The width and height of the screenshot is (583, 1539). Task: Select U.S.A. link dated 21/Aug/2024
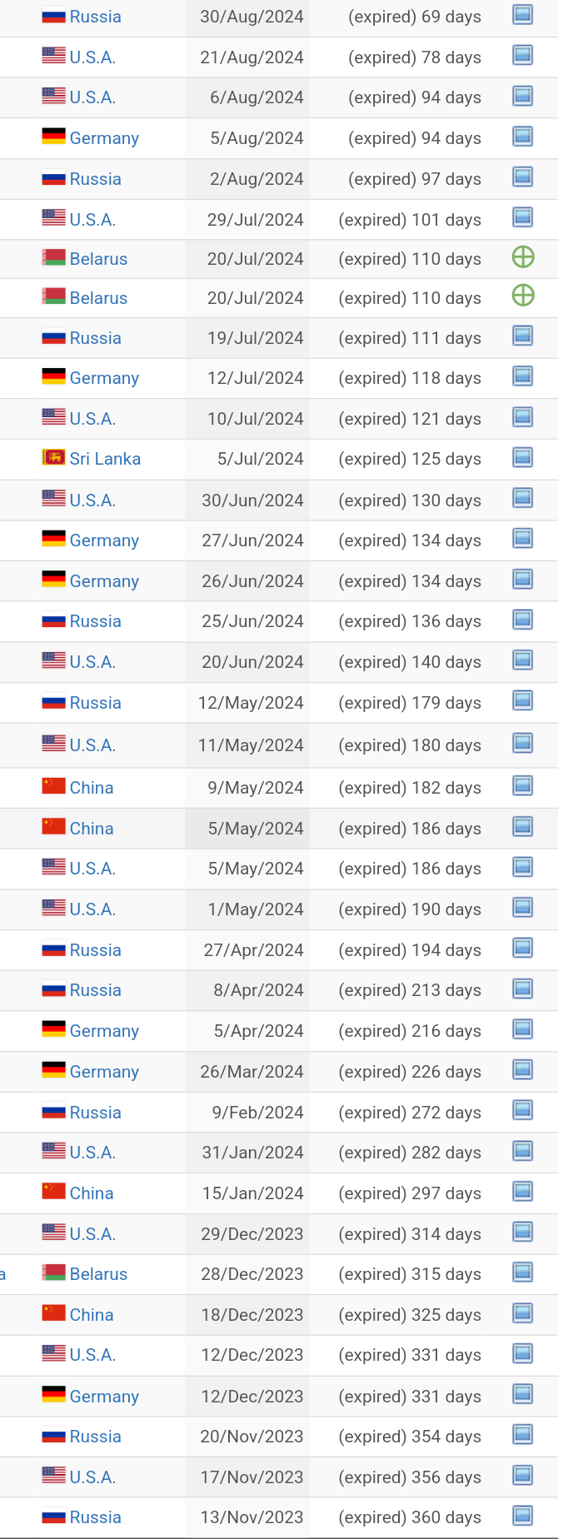point(92,57)
